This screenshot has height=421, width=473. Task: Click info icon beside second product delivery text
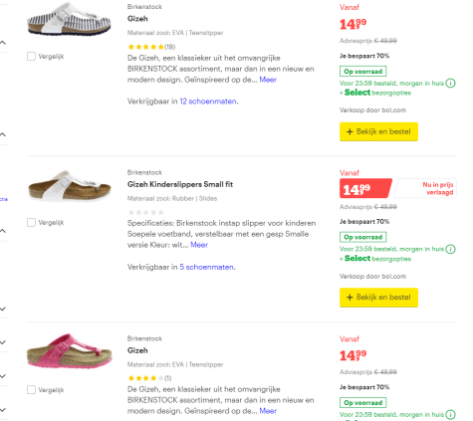tap(450, 249)
